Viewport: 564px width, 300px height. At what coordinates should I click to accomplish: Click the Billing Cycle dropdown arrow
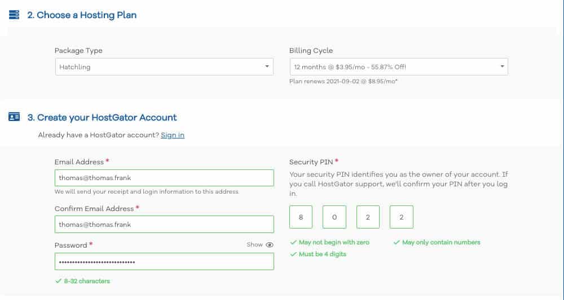click(x=502, y=66)
